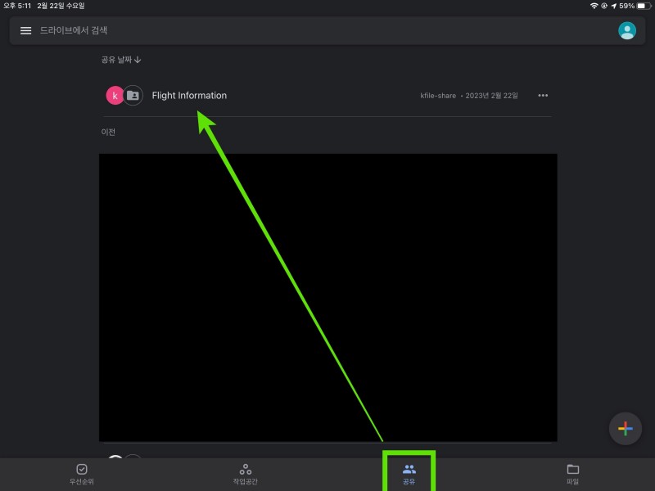Switch to the 우선순위 tab
This screenshot has width=655, height=491.
[x=82, y=474]
